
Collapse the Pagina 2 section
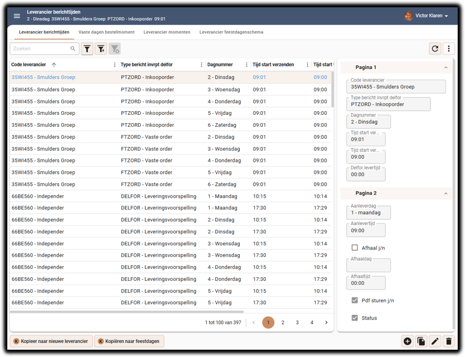coord(446,193)
